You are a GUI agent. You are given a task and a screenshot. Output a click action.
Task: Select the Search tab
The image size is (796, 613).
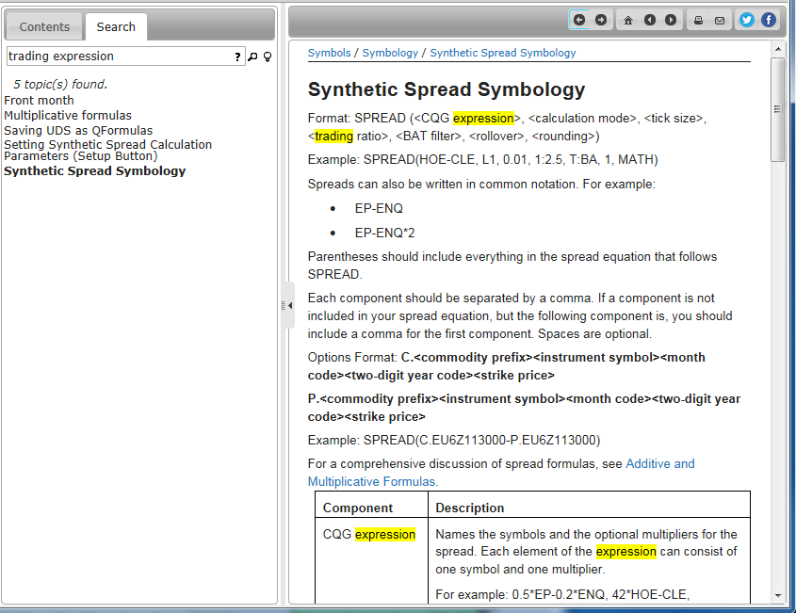pos(116,27)
